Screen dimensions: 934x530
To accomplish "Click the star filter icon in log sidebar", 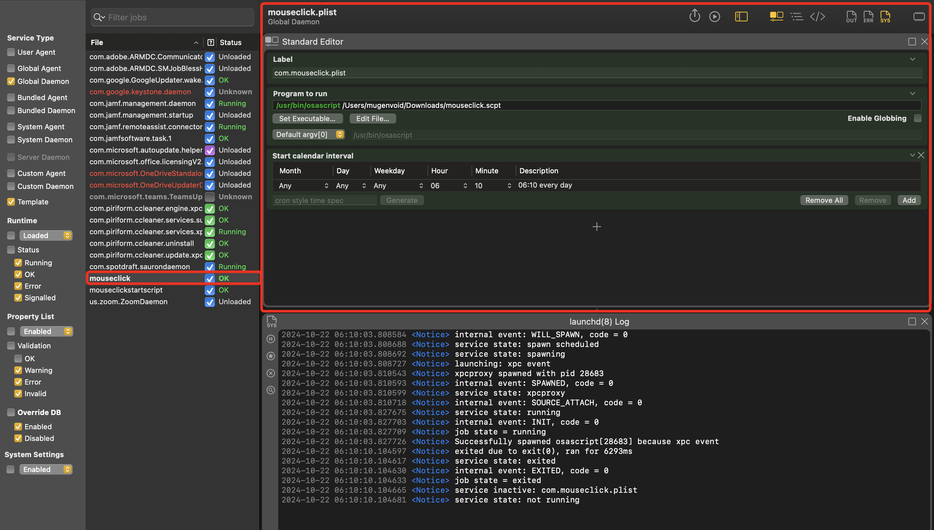I will pos(271,356).
